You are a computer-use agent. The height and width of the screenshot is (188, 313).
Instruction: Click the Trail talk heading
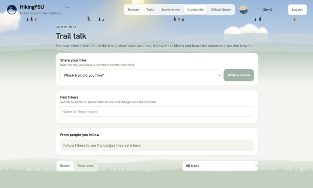point(71,36)
